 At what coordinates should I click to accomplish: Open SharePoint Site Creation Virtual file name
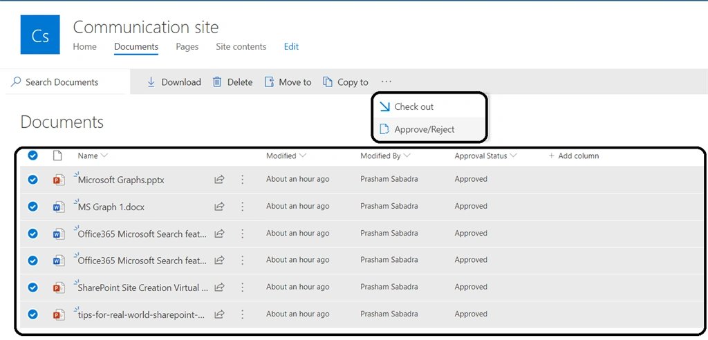142,287
